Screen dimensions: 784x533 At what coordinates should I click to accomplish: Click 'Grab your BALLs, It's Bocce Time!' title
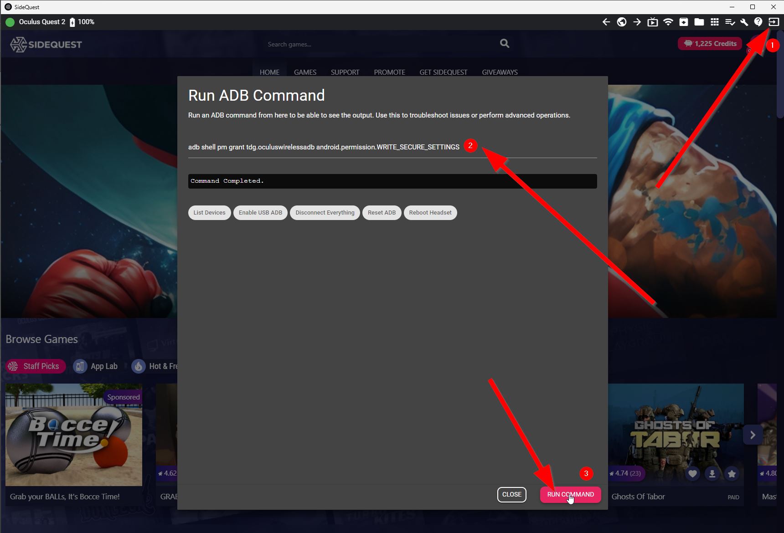[x=65, y=497]
